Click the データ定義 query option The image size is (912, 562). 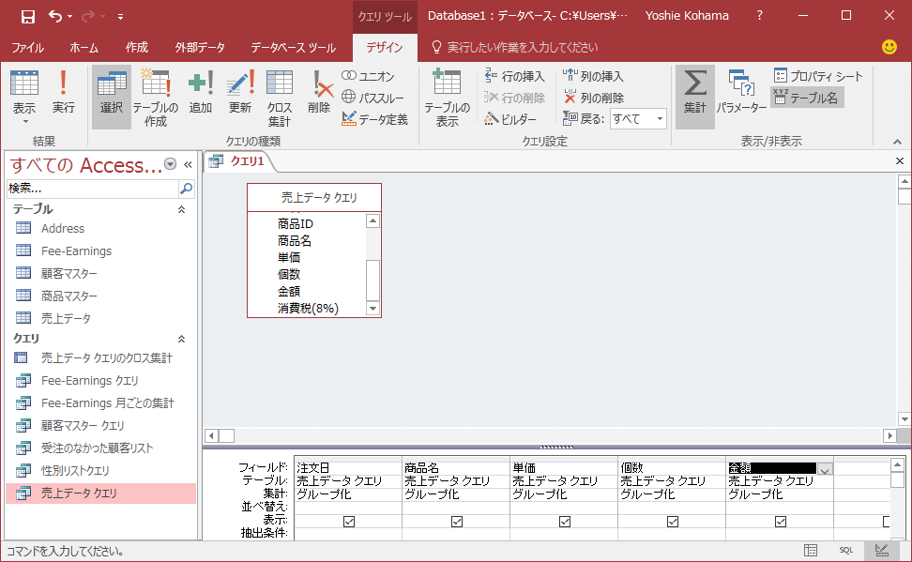click(x=374, y=119)
